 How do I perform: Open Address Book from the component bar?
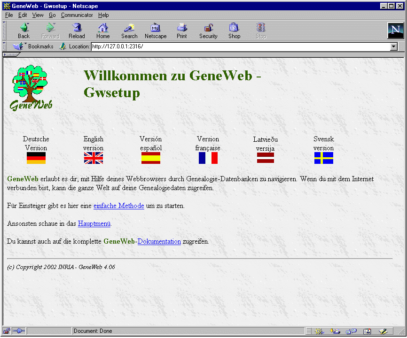pyautogui.click(x=367, y=331)
